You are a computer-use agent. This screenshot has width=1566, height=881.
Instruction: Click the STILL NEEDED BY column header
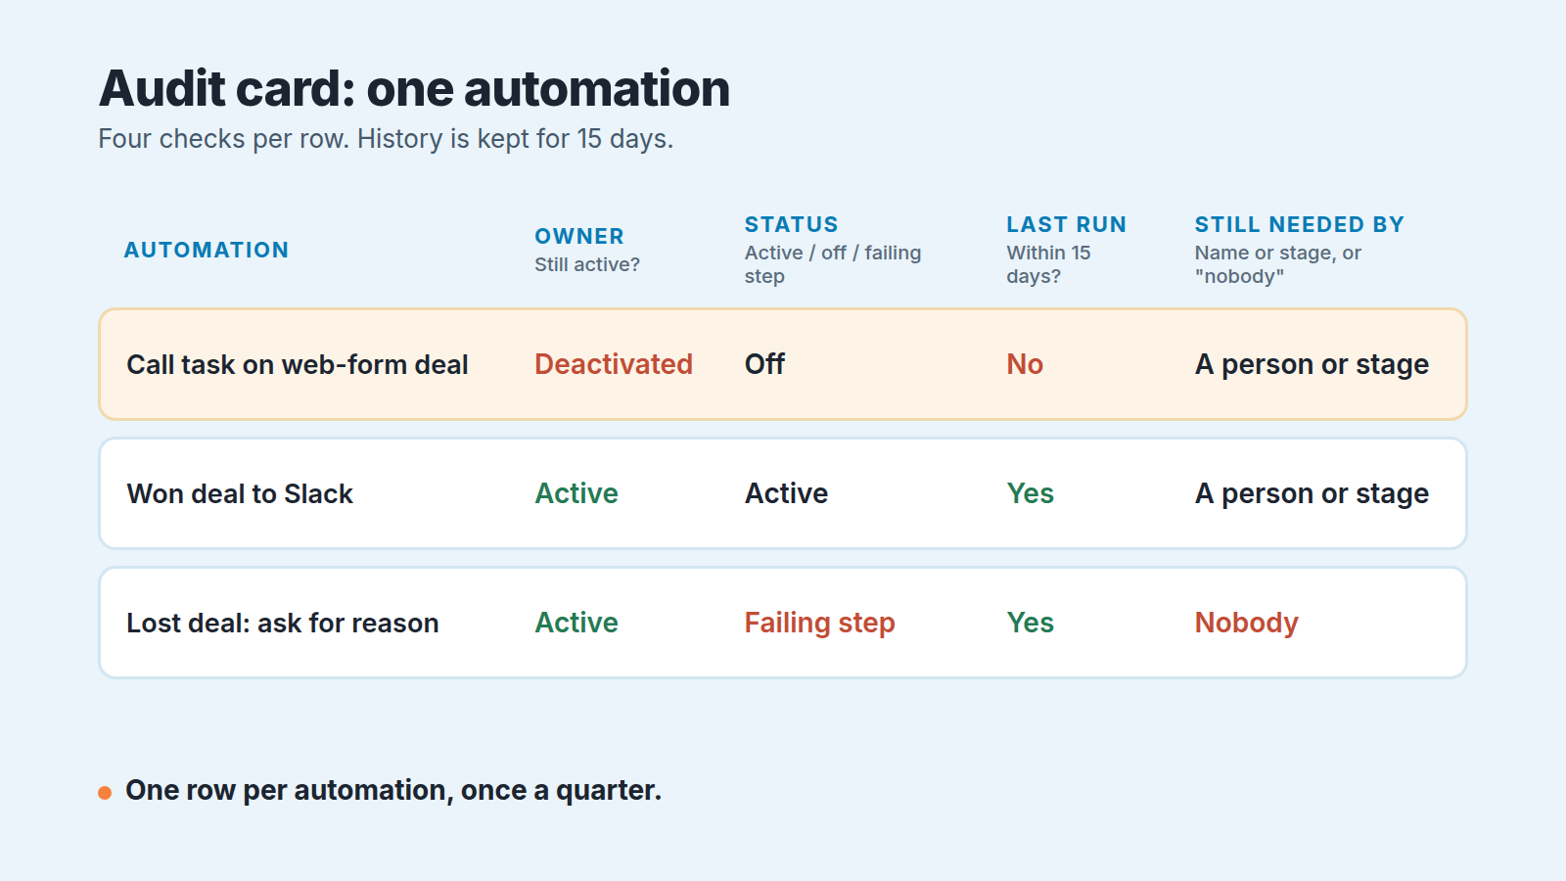[x=1300, y=225]
